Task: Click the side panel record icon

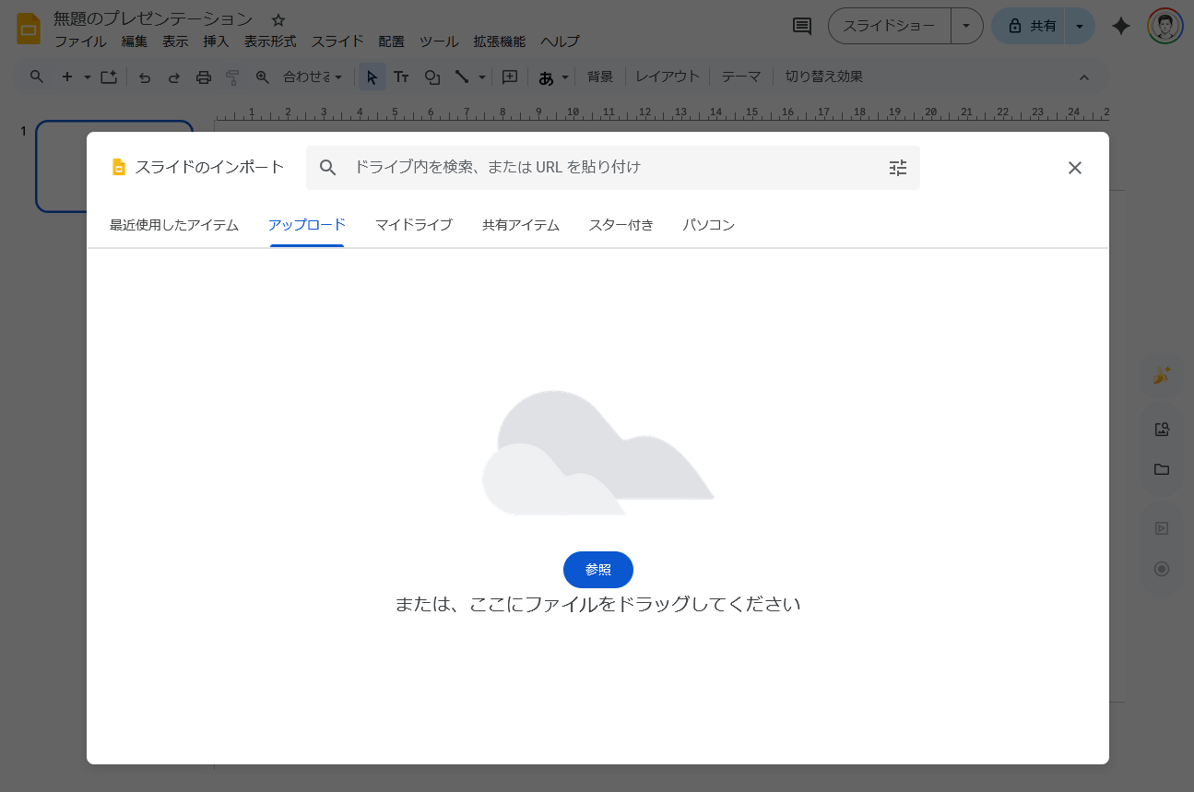Action: [x=1162, y=569]
